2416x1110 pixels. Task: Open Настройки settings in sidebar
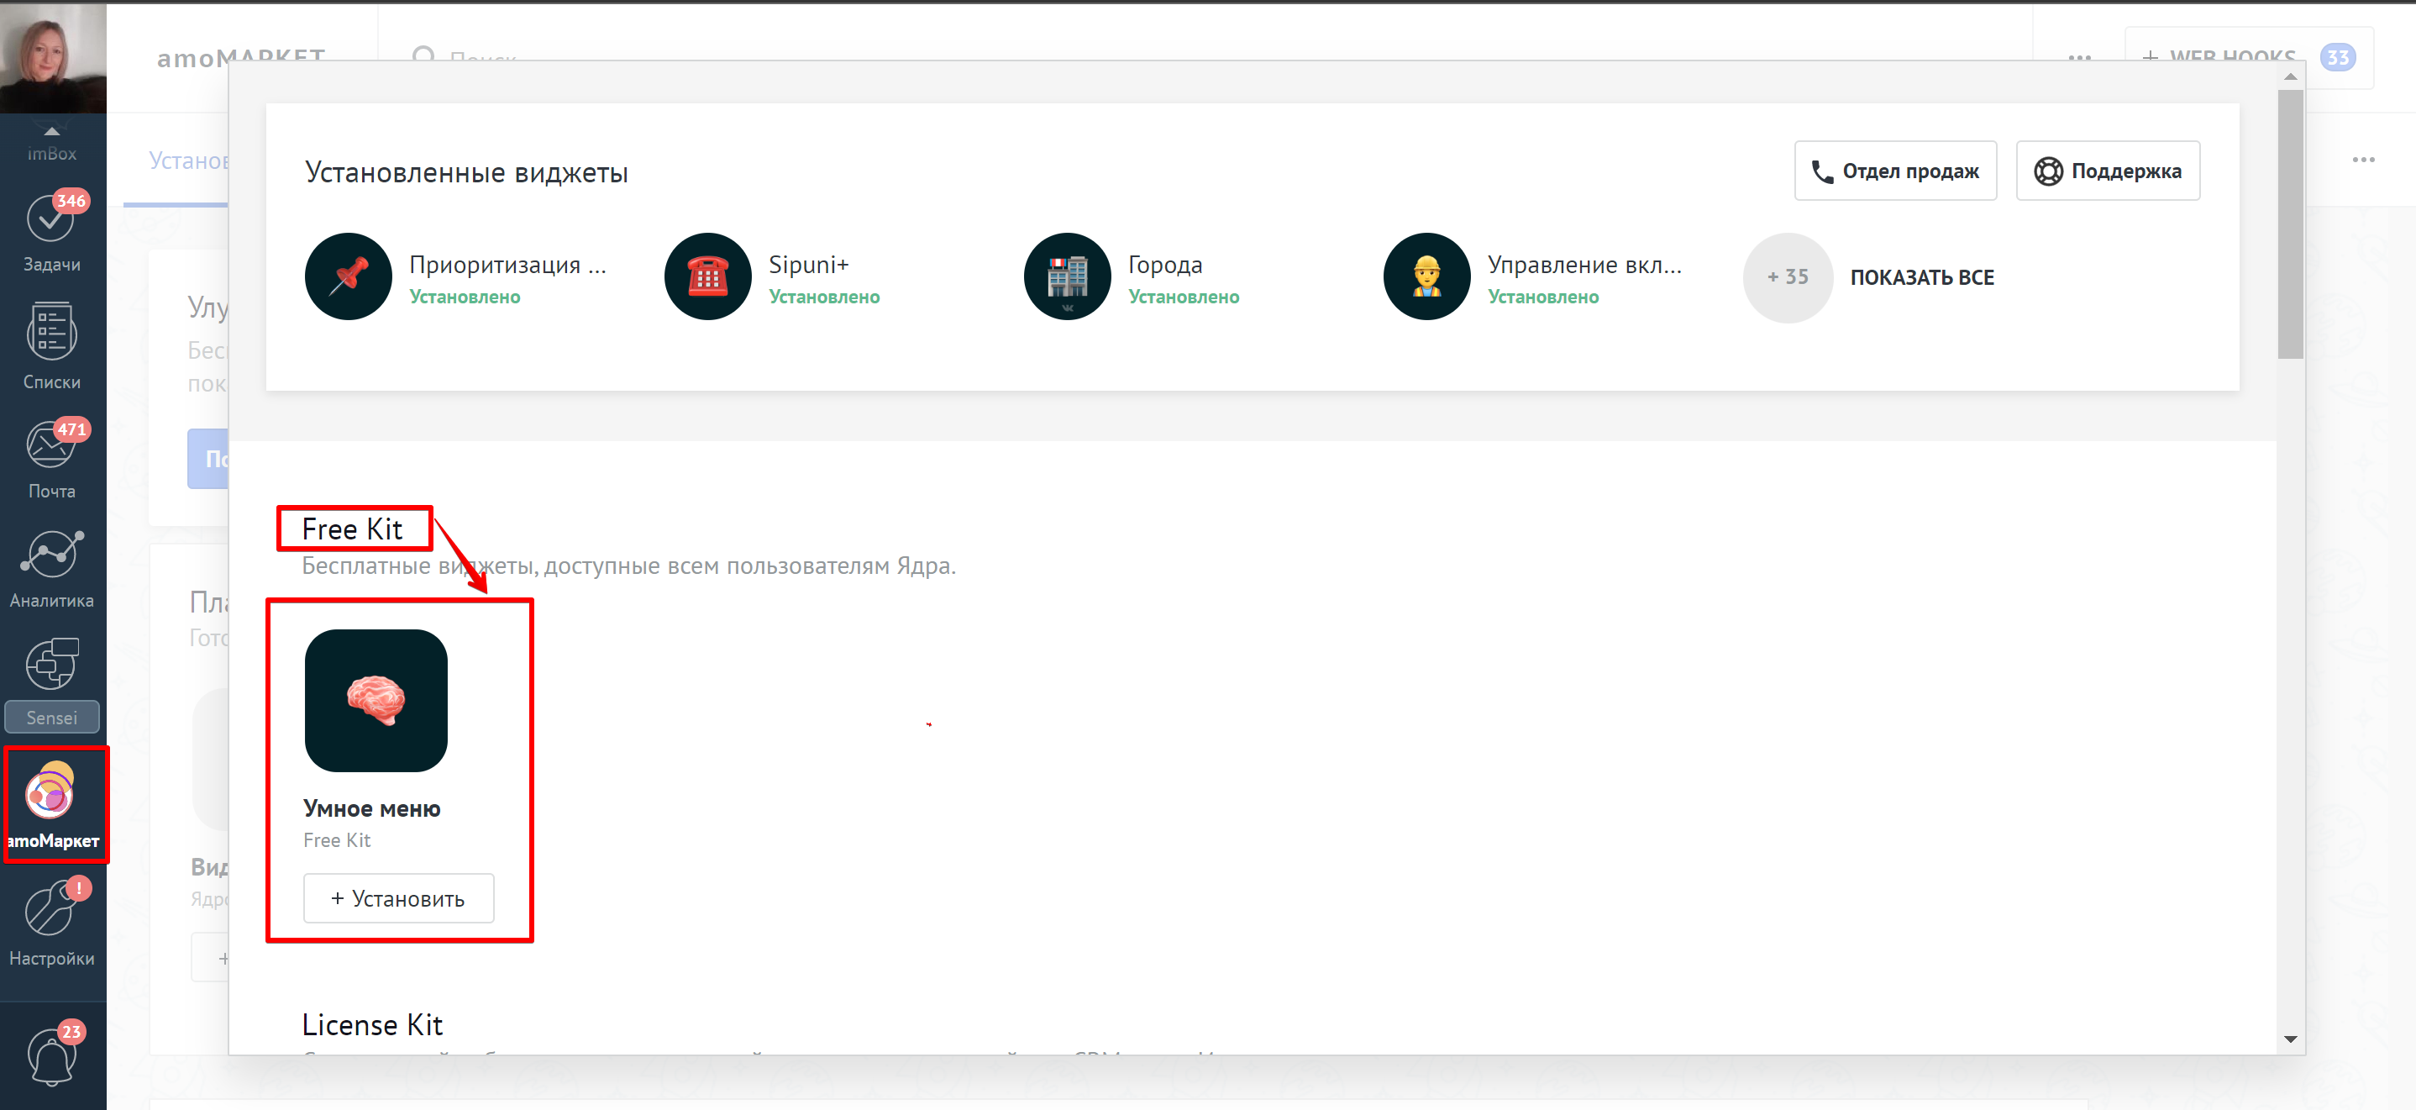tap(51, 923)
